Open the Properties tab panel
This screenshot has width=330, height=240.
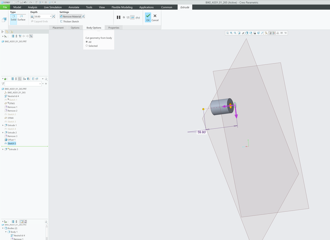point(114,28)
